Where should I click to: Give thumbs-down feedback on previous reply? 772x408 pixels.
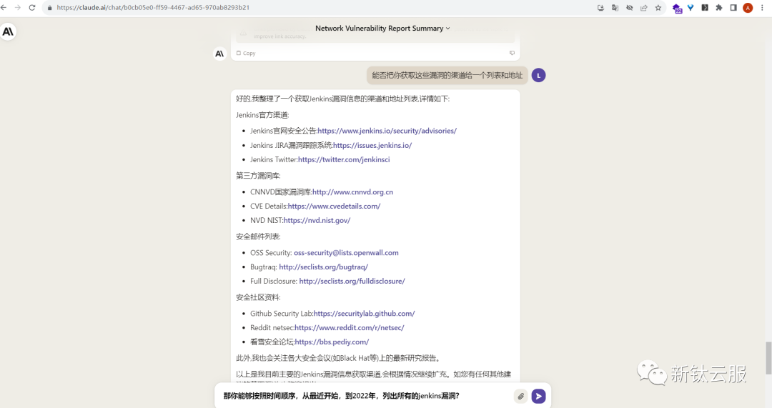click(x=512, y=53)
